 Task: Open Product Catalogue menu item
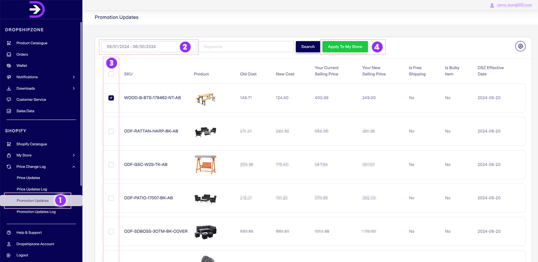[x=32, y=43]
